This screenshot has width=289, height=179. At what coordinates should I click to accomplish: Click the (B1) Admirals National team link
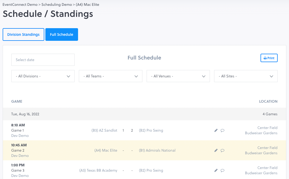(157, 150)
